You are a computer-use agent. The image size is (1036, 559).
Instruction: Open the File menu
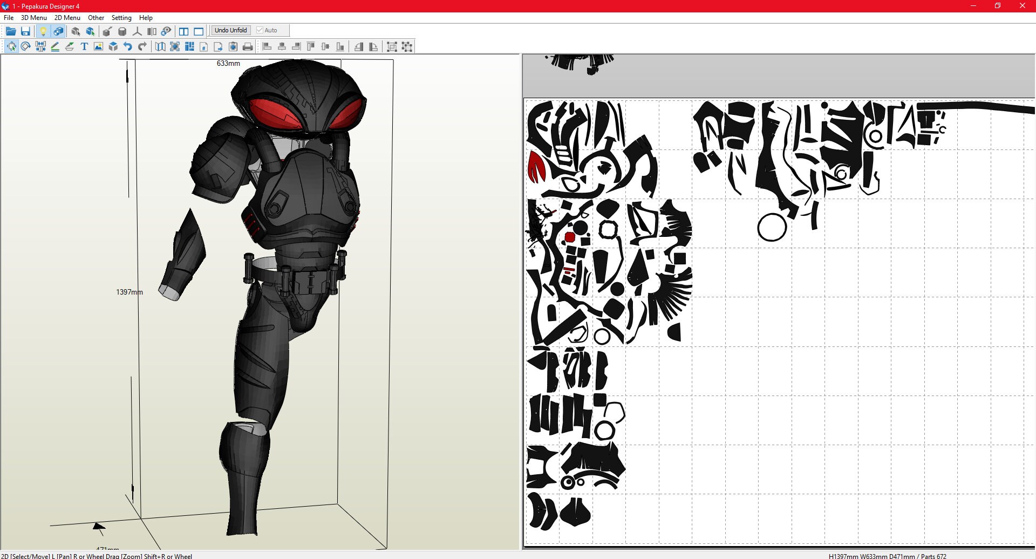[8, 17]
